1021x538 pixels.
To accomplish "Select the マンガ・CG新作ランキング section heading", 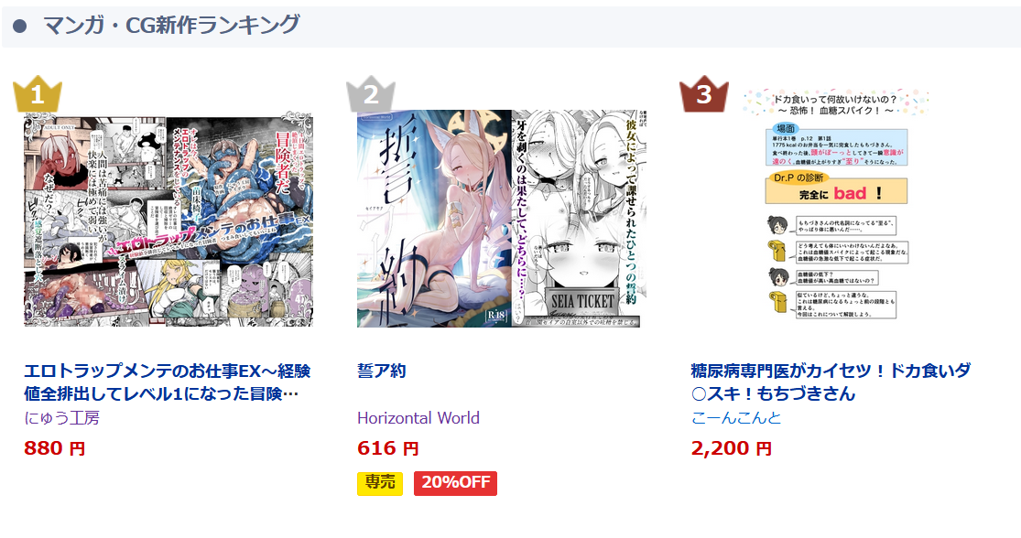I will 171,25.
